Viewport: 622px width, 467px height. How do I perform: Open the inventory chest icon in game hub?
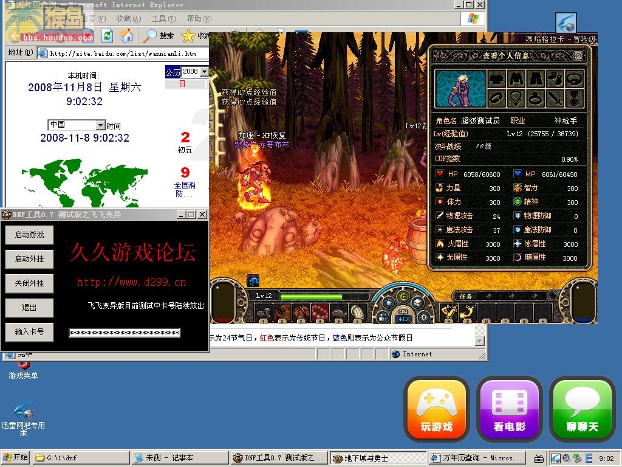click(418, 303)
